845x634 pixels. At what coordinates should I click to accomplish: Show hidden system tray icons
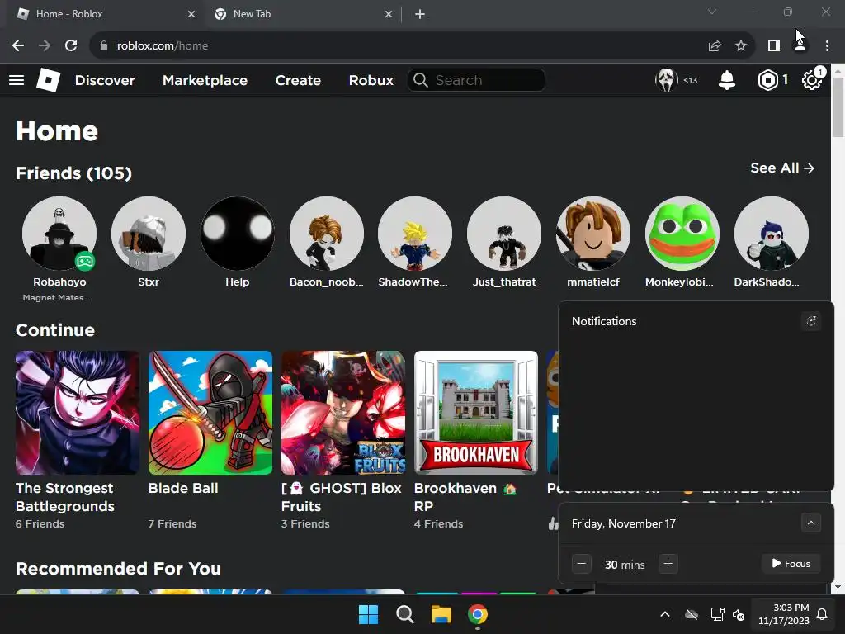point(665,614)
